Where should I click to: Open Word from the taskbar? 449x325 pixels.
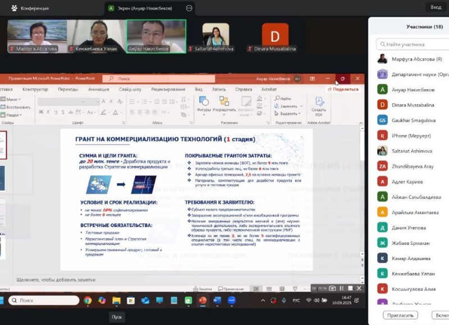[x=217, y=301]
